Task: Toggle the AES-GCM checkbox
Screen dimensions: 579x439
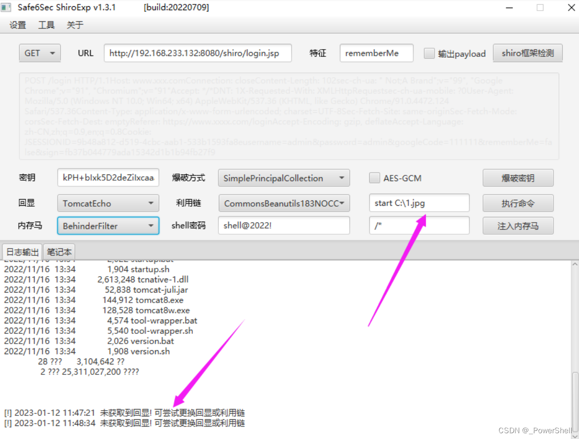Action: tap(375, 178)
